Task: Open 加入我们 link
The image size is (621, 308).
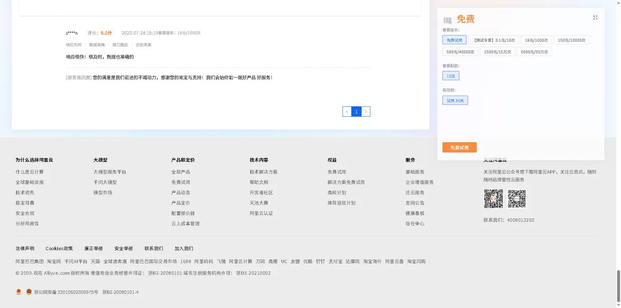Action: click(184, 249)
